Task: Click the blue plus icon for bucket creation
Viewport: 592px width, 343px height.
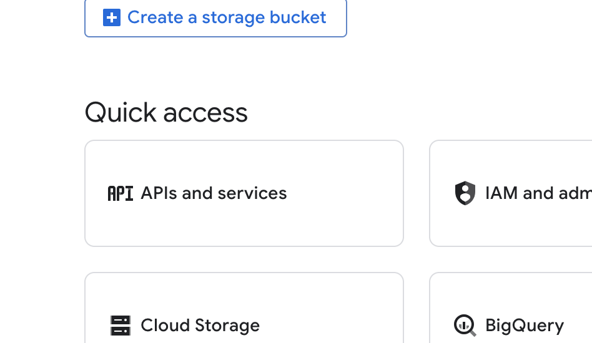Action: tap(111, 17)
